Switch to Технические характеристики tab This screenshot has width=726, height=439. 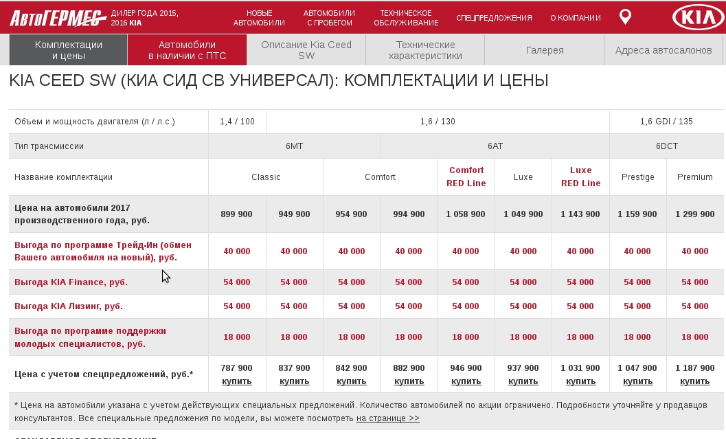[425, 50]
